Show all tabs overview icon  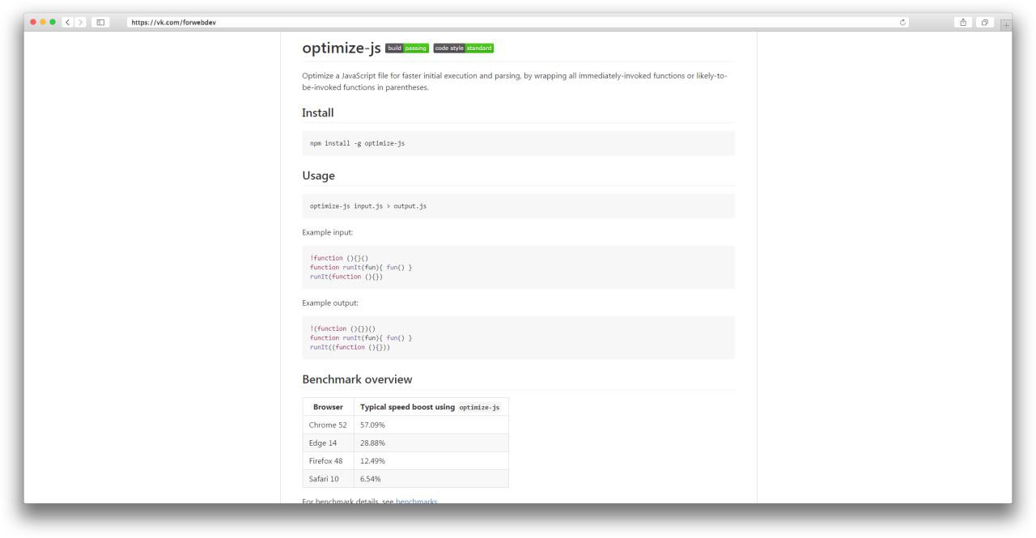pyautogui.click(x=984, y=22)
